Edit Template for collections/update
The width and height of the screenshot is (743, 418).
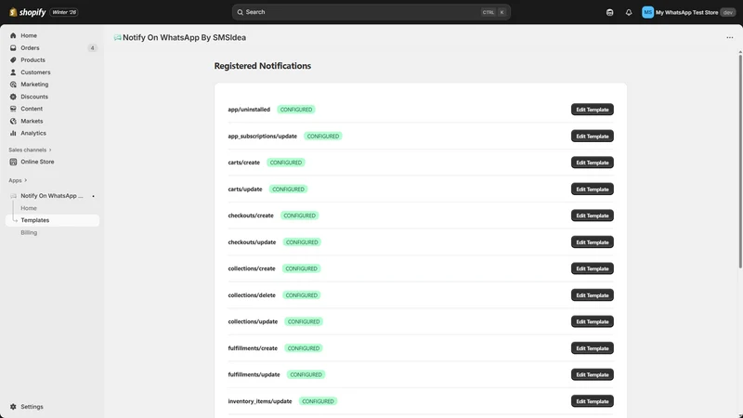pyautogui.click(x=592, y=321)
